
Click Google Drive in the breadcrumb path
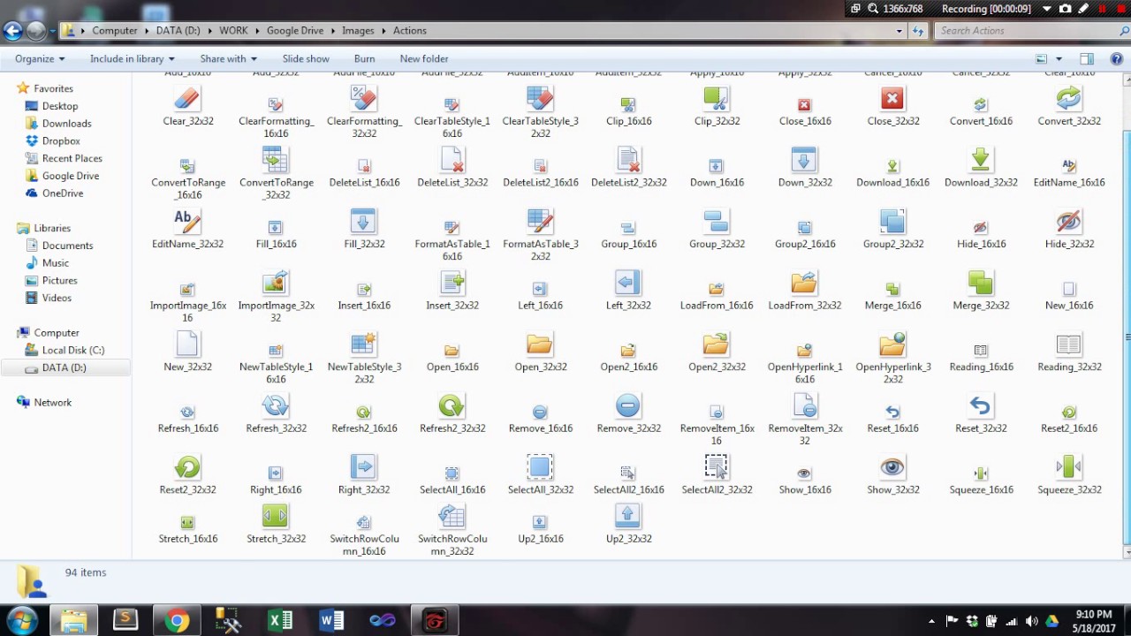coord(294,30)
